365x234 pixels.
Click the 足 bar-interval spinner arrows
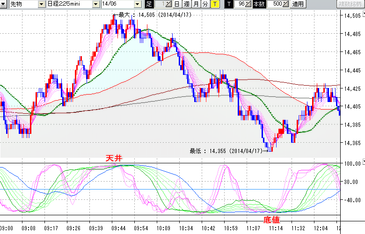click(x=168, y=4)
